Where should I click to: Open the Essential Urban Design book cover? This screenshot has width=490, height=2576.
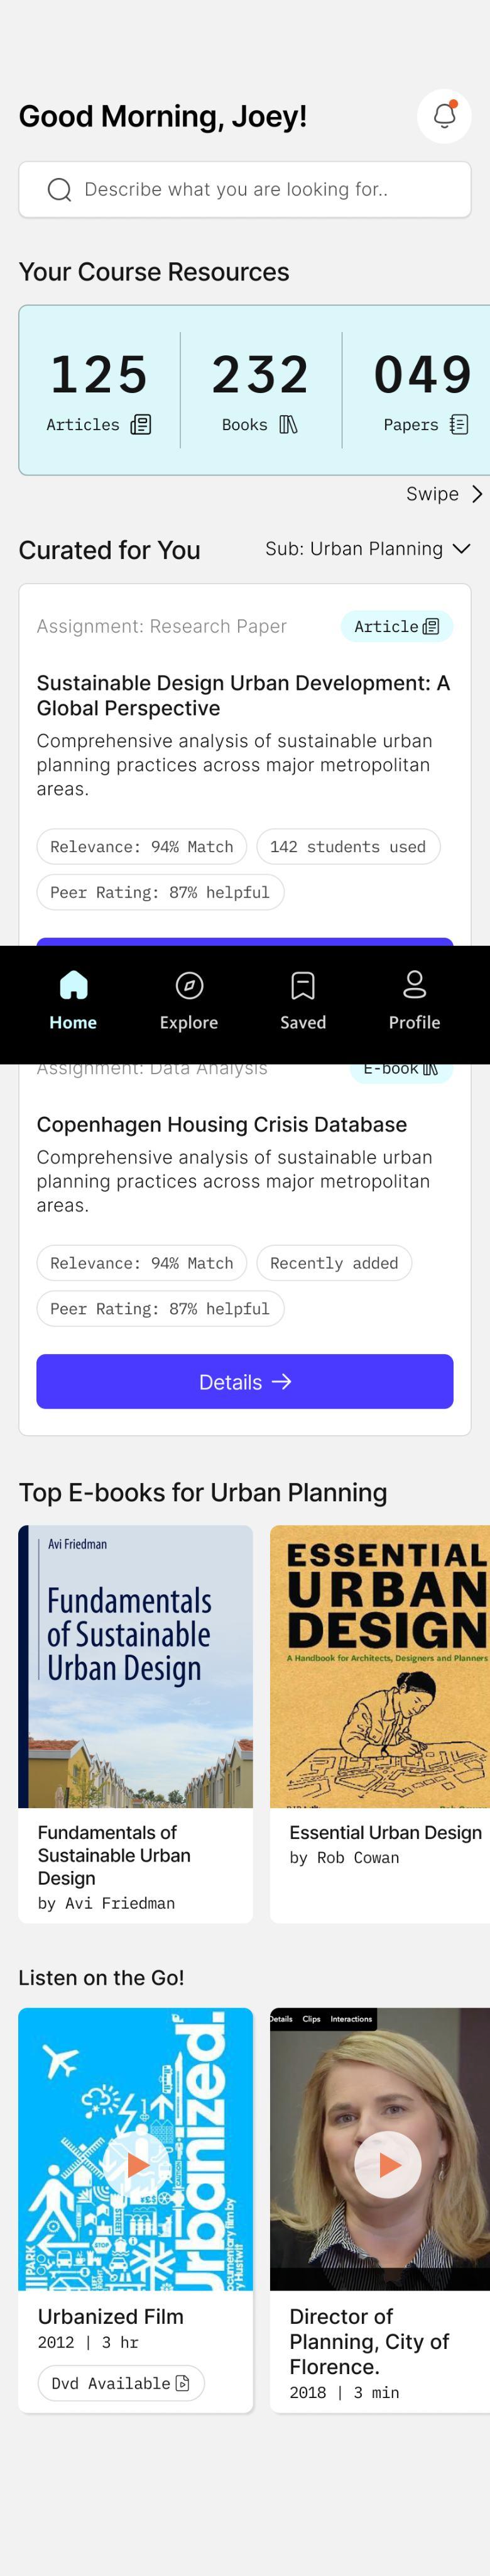[x=380, y=1666]
